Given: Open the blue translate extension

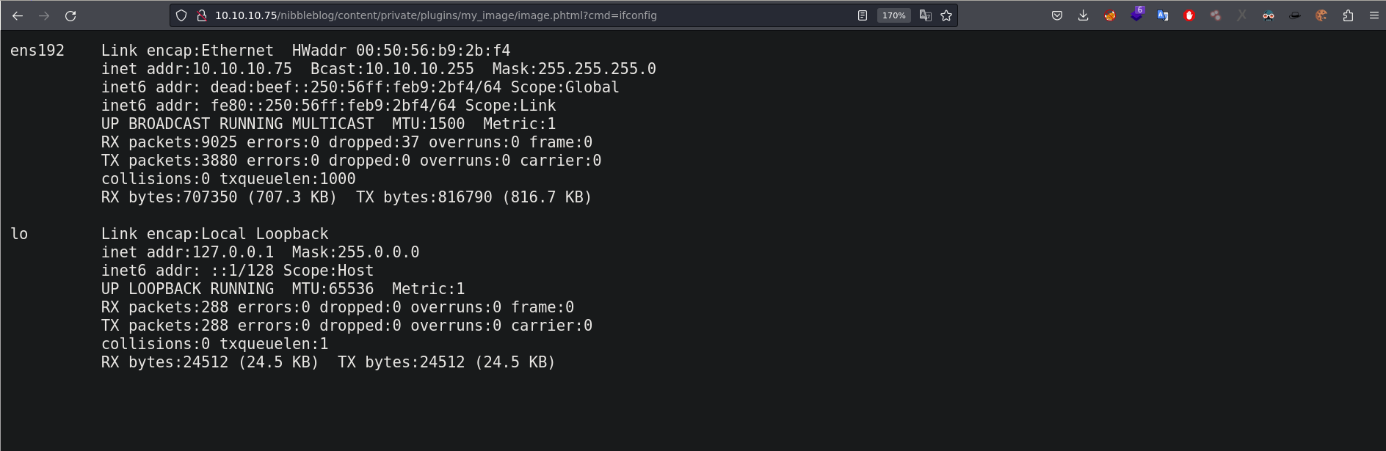Looking at the screenshot, I should (x=1163, y=15).
